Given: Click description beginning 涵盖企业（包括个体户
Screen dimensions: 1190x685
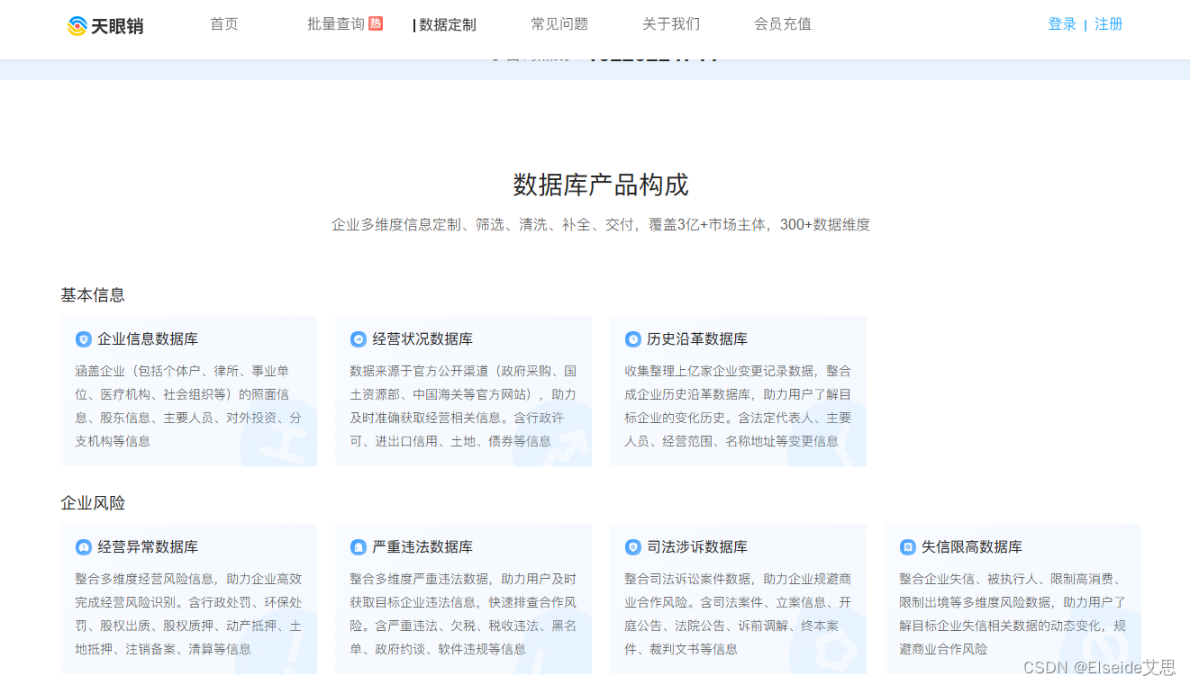Looking at the screenshot, I should 188,406.
